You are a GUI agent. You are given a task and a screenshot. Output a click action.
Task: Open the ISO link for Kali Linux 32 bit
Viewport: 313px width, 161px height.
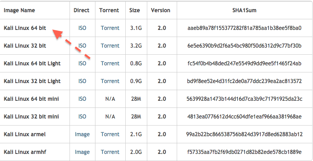(82, 46)
